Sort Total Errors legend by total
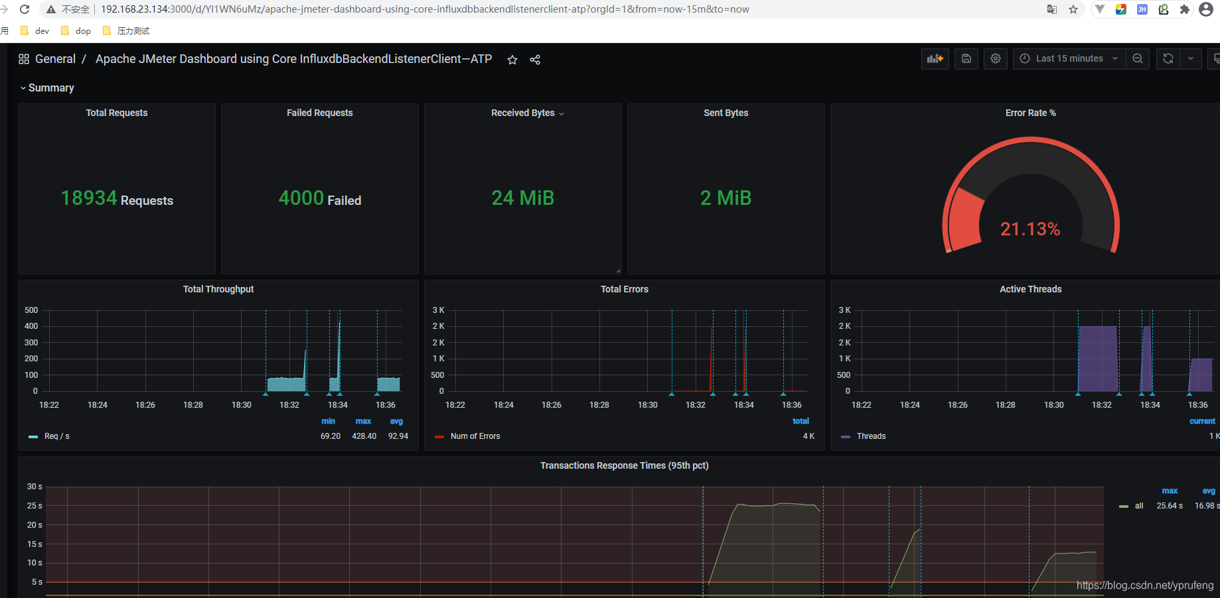The width and height of the screenshot is (1220, 598). (801, 421)
